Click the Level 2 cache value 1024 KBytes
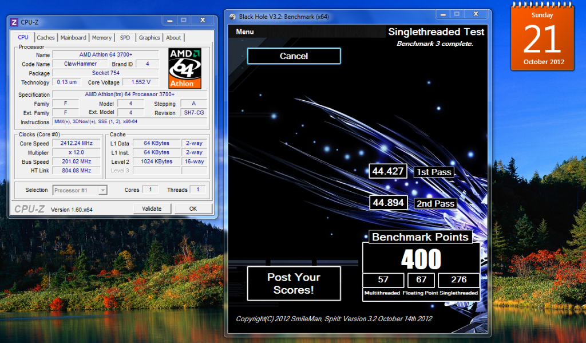 157,161
